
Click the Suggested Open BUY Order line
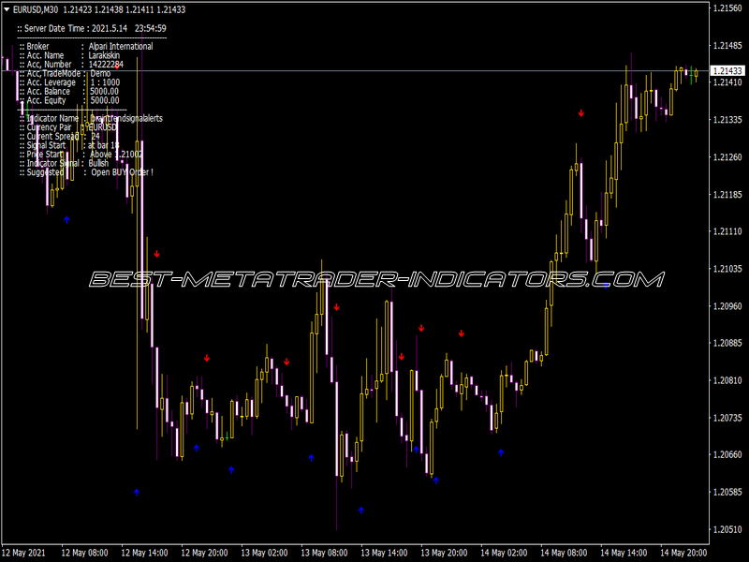[86, 172]
